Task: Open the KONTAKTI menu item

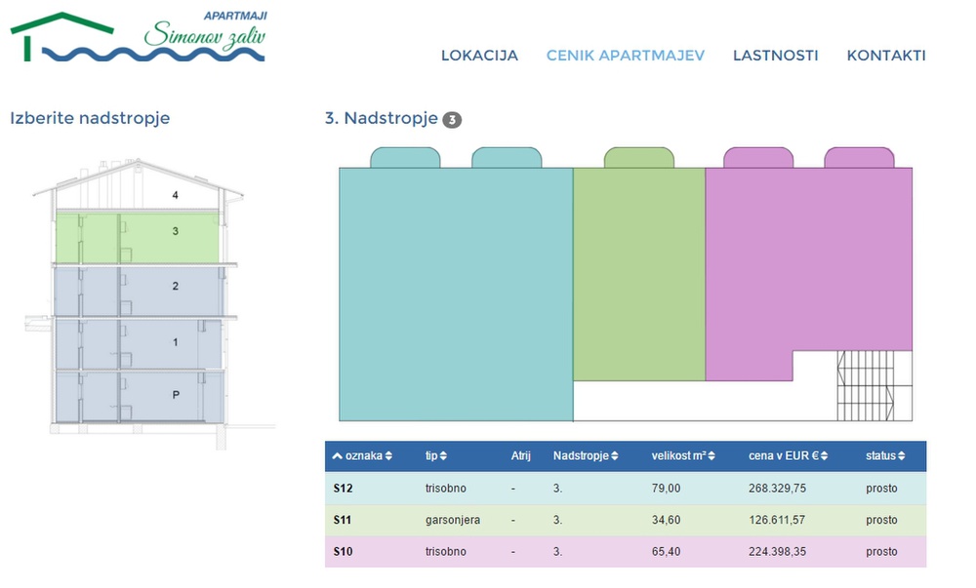Action: 886,56
